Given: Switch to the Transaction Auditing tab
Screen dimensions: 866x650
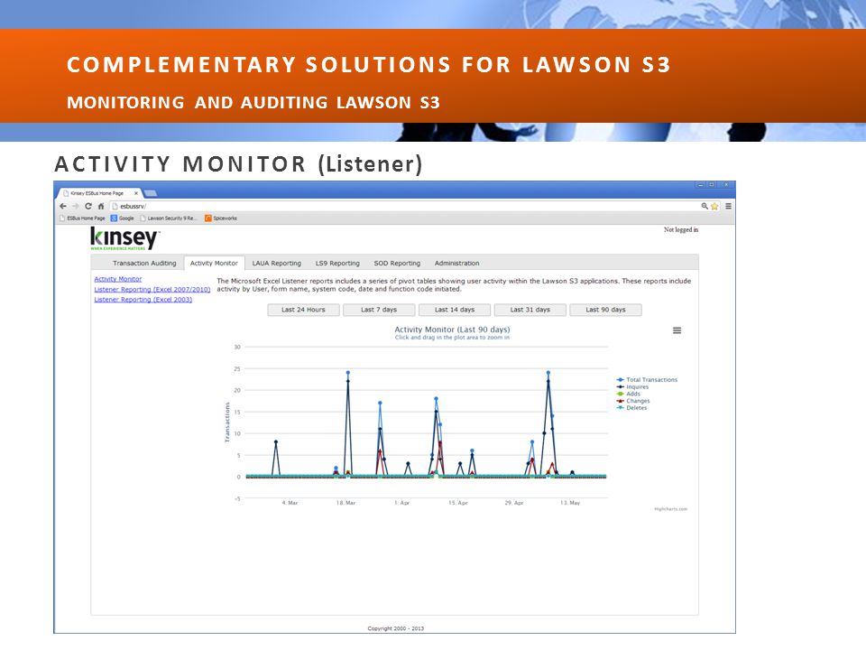Looking at the screenshot, I should [x=144, y=263].
